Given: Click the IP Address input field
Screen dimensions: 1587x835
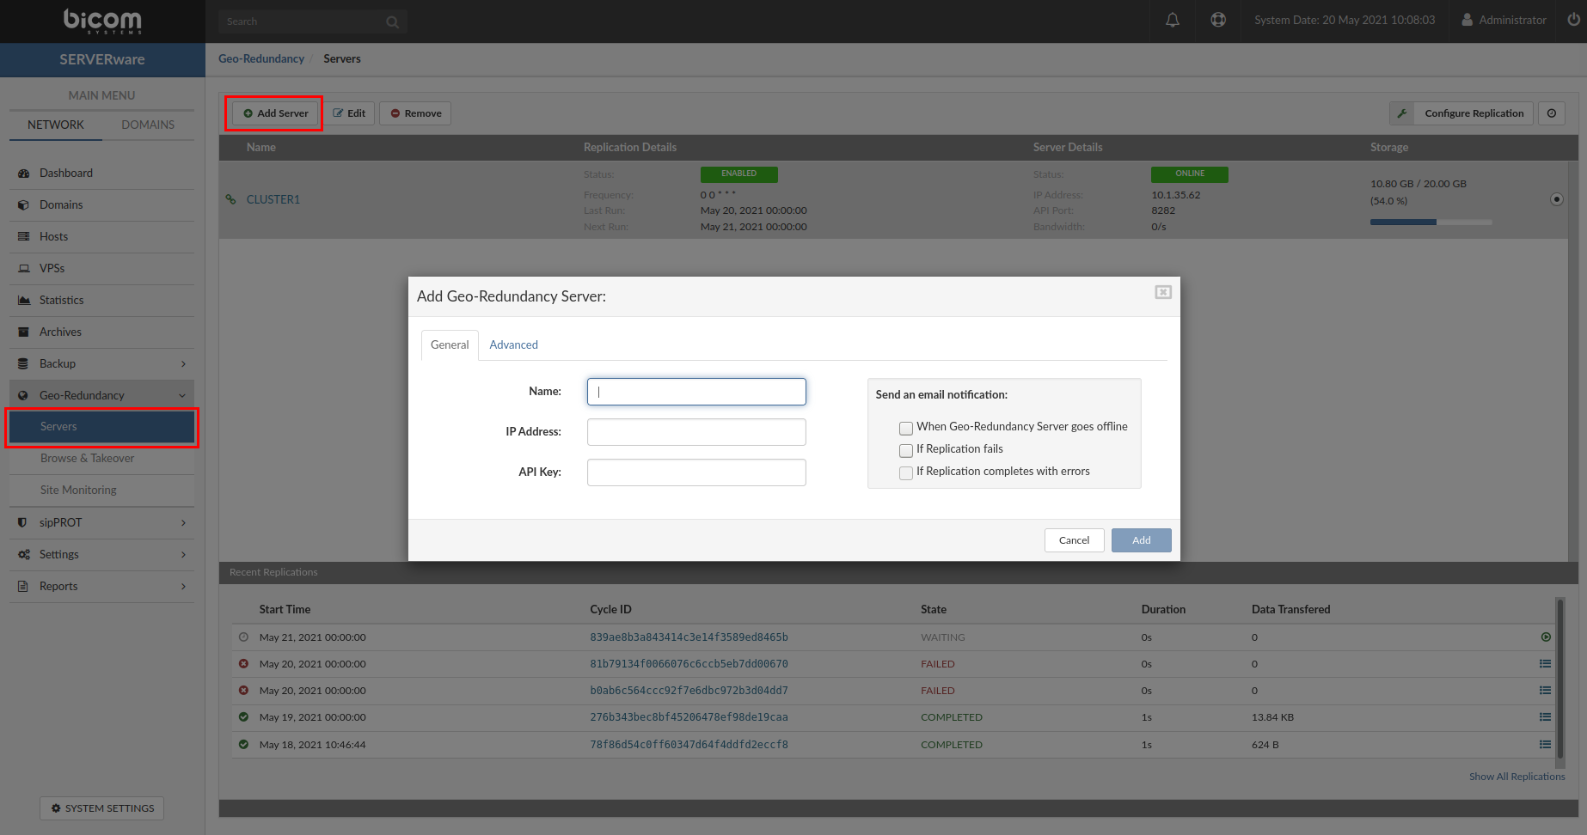Looking at the screenshot, I should (696, 432).
